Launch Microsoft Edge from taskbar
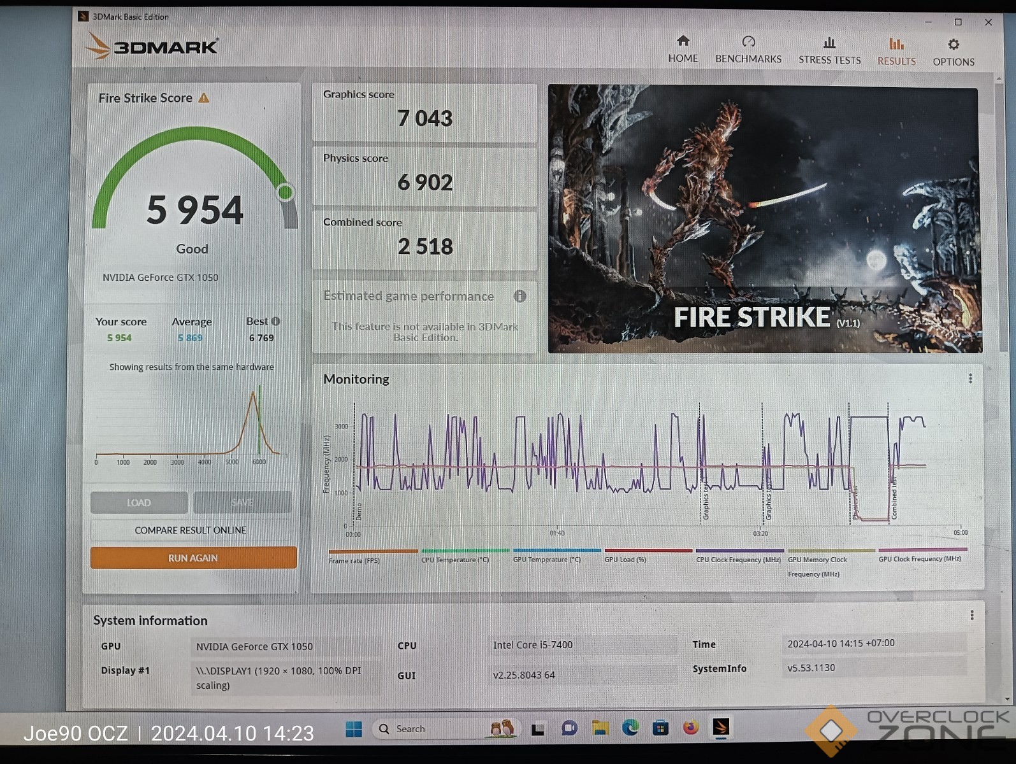 (630, 728)
